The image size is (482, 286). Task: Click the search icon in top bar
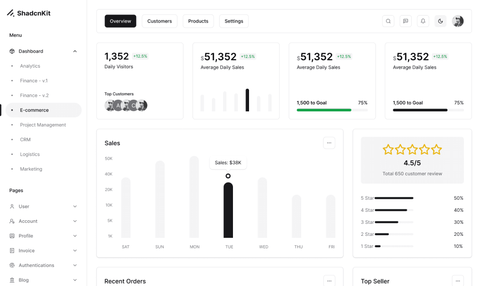388,21
